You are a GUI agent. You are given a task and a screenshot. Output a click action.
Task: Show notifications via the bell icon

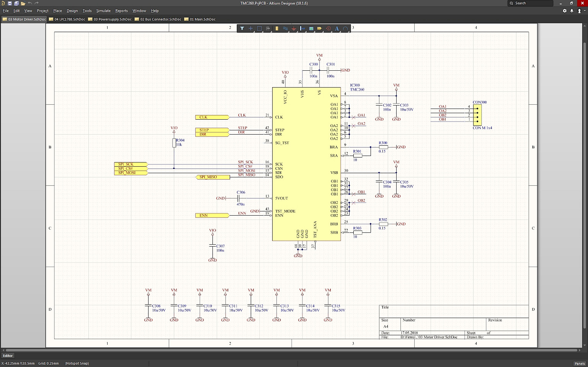[x=572, y=11]
